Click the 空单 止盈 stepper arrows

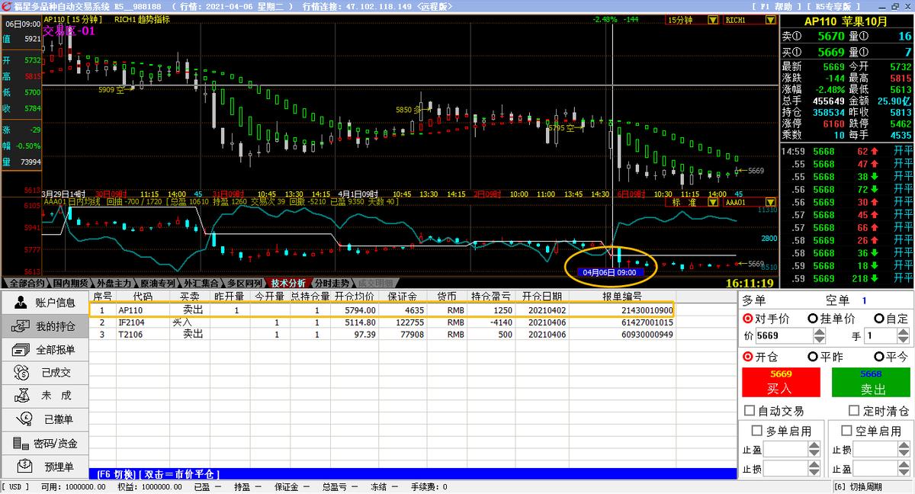pos(903,468)
